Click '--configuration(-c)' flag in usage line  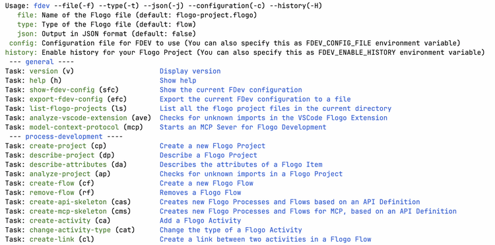pyautogui.click(x=226, y=6)
